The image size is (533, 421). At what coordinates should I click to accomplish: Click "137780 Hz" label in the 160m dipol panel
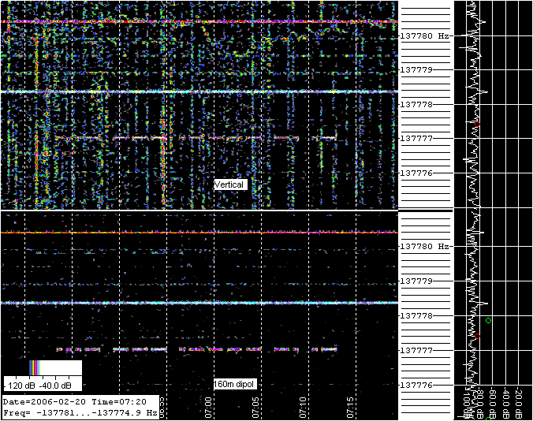(x=425, y=246)
